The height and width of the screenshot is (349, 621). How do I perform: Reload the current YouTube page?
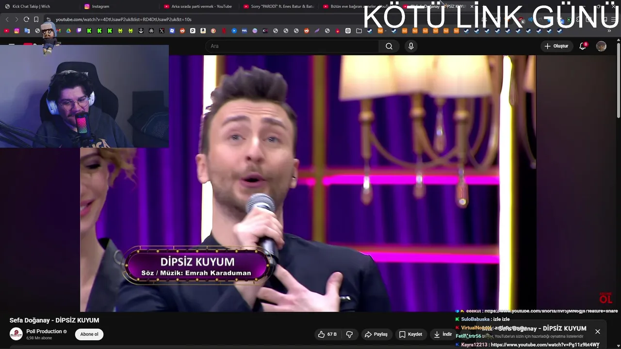[26, 19]
